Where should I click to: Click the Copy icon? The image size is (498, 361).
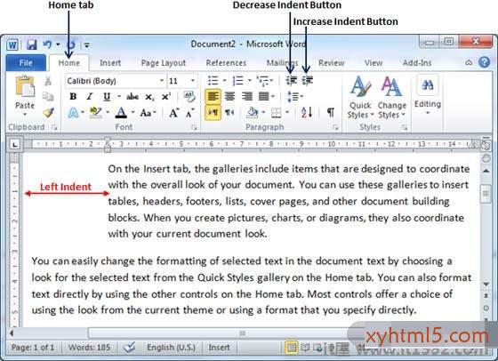tap(48, 97)
